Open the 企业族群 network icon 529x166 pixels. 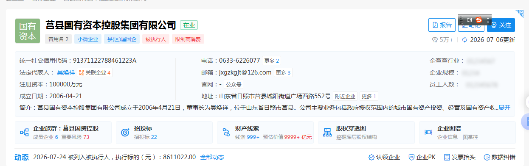point(24,132)
